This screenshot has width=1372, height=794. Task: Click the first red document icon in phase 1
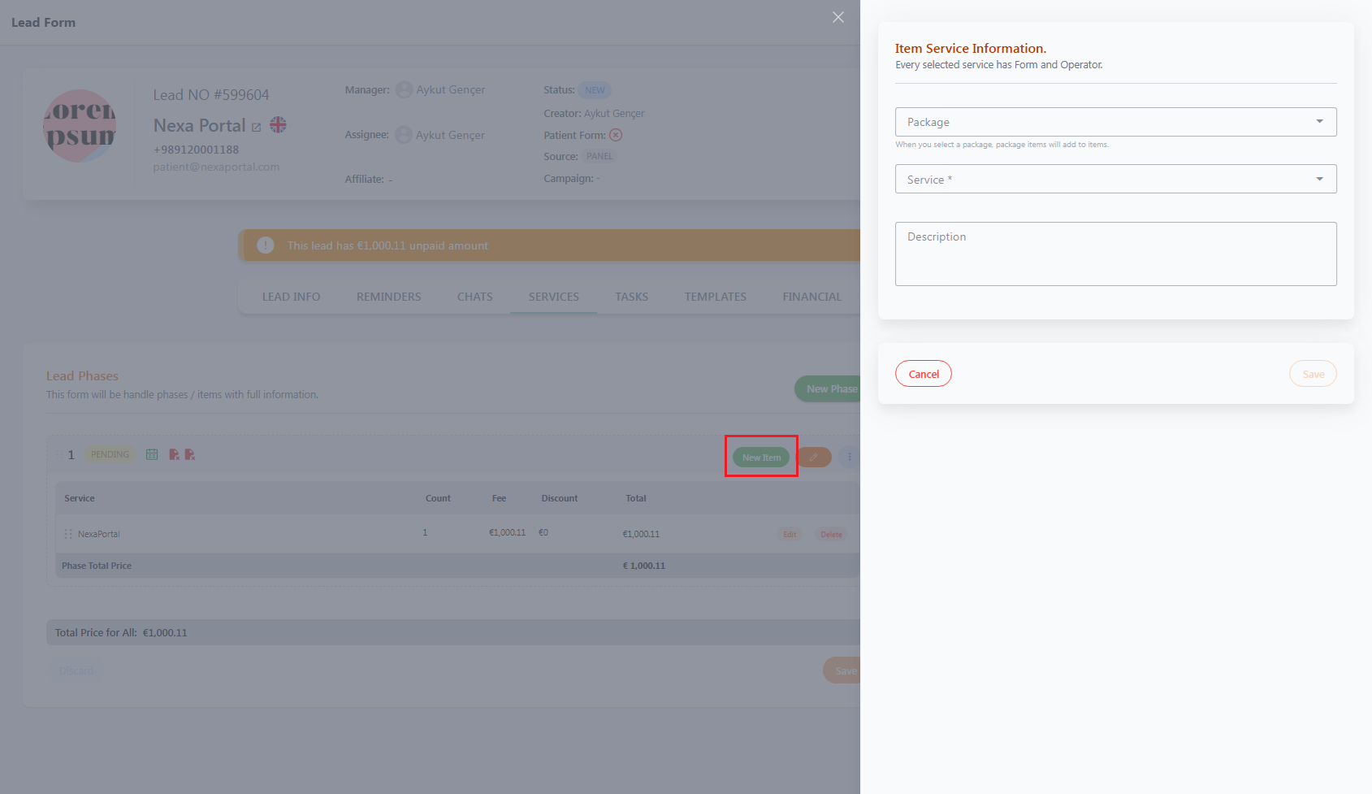point(174,454)
